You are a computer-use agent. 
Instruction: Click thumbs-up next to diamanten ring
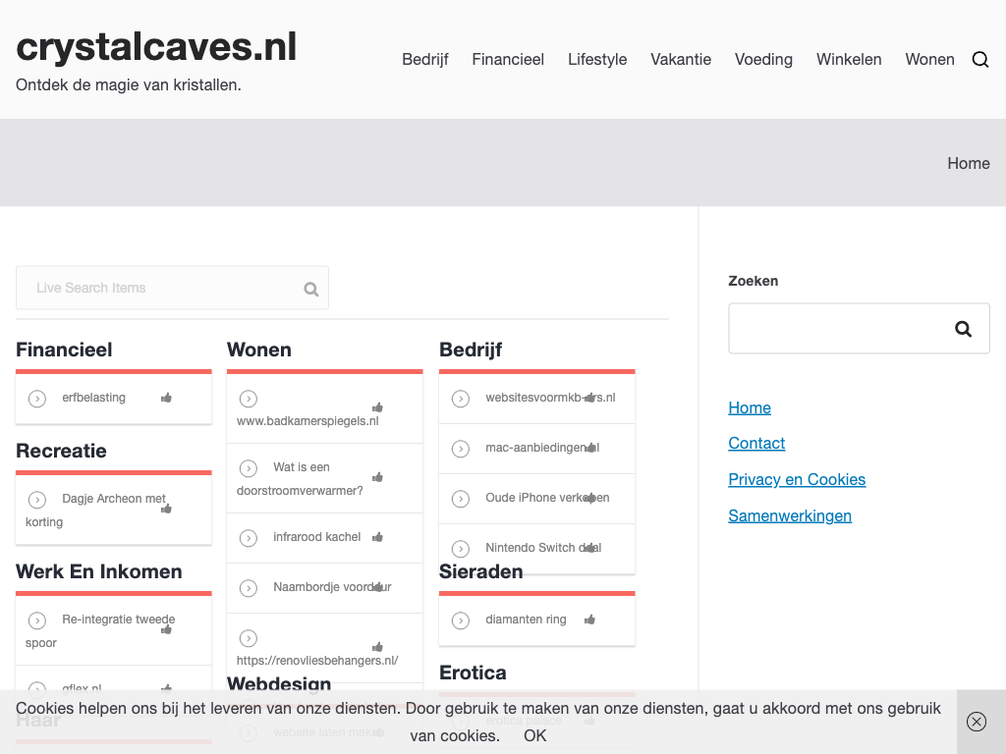(589, 619)
